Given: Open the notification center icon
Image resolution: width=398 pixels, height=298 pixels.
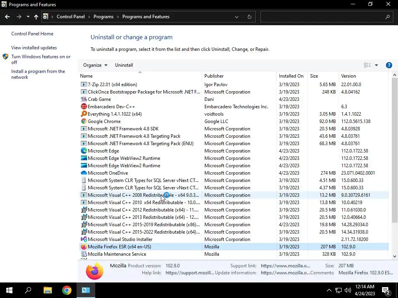Looking at the screenshot, I should [x=386, y=290].
